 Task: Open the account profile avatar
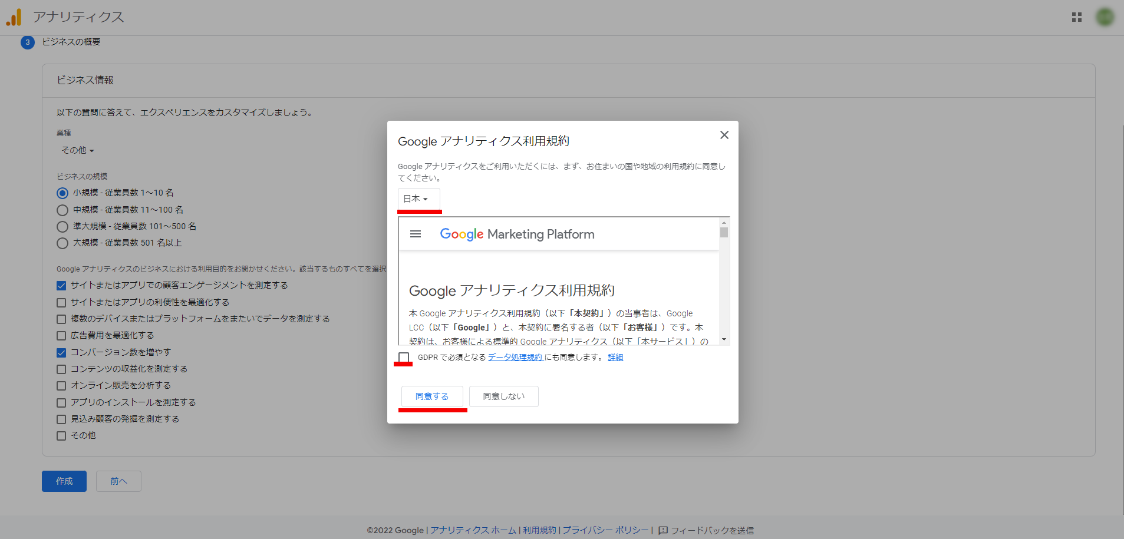tap(1105, 17)
